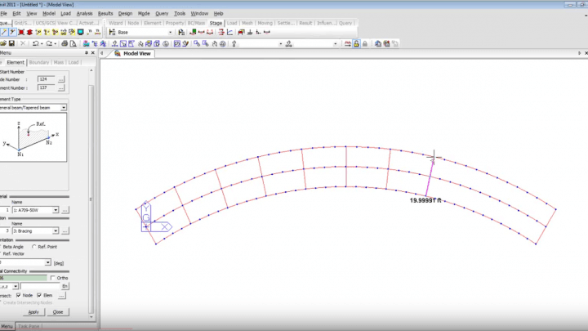Image resolution: width=588 pixels, height=331 pixels.
Task: Click the Print Preview icon
Action: (73, 44)
